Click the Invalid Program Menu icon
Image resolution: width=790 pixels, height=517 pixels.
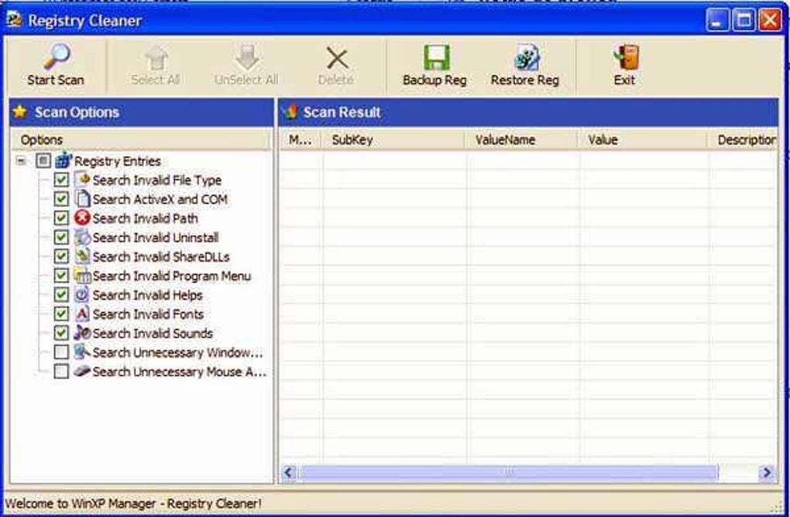(x=82, y=276)
